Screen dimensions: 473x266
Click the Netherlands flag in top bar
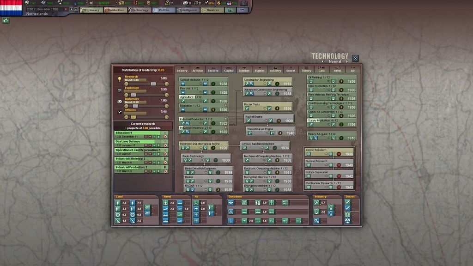[x=11, y=7]
